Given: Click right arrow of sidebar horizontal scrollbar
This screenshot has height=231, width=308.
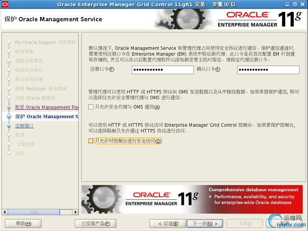Looking at the screenshot, I should pos(75,212).
